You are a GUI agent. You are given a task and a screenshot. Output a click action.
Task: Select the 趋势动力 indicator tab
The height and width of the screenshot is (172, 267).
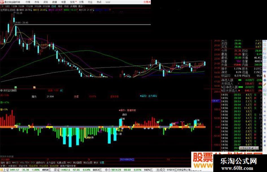pyautogui.click(x=40, y=163)
